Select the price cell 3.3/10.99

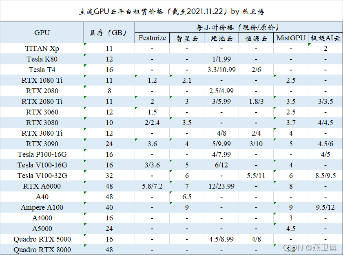point(221,70)
